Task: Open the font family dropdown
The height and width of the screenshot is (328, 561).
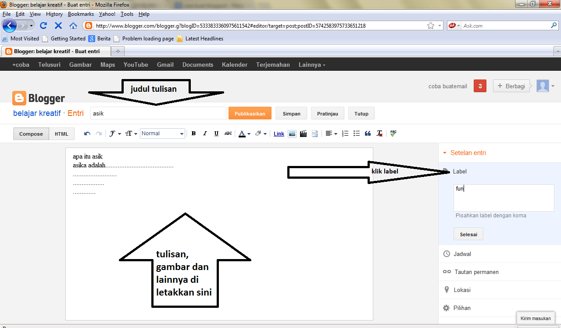Action: pyautogui.click(x=115, y=133)
